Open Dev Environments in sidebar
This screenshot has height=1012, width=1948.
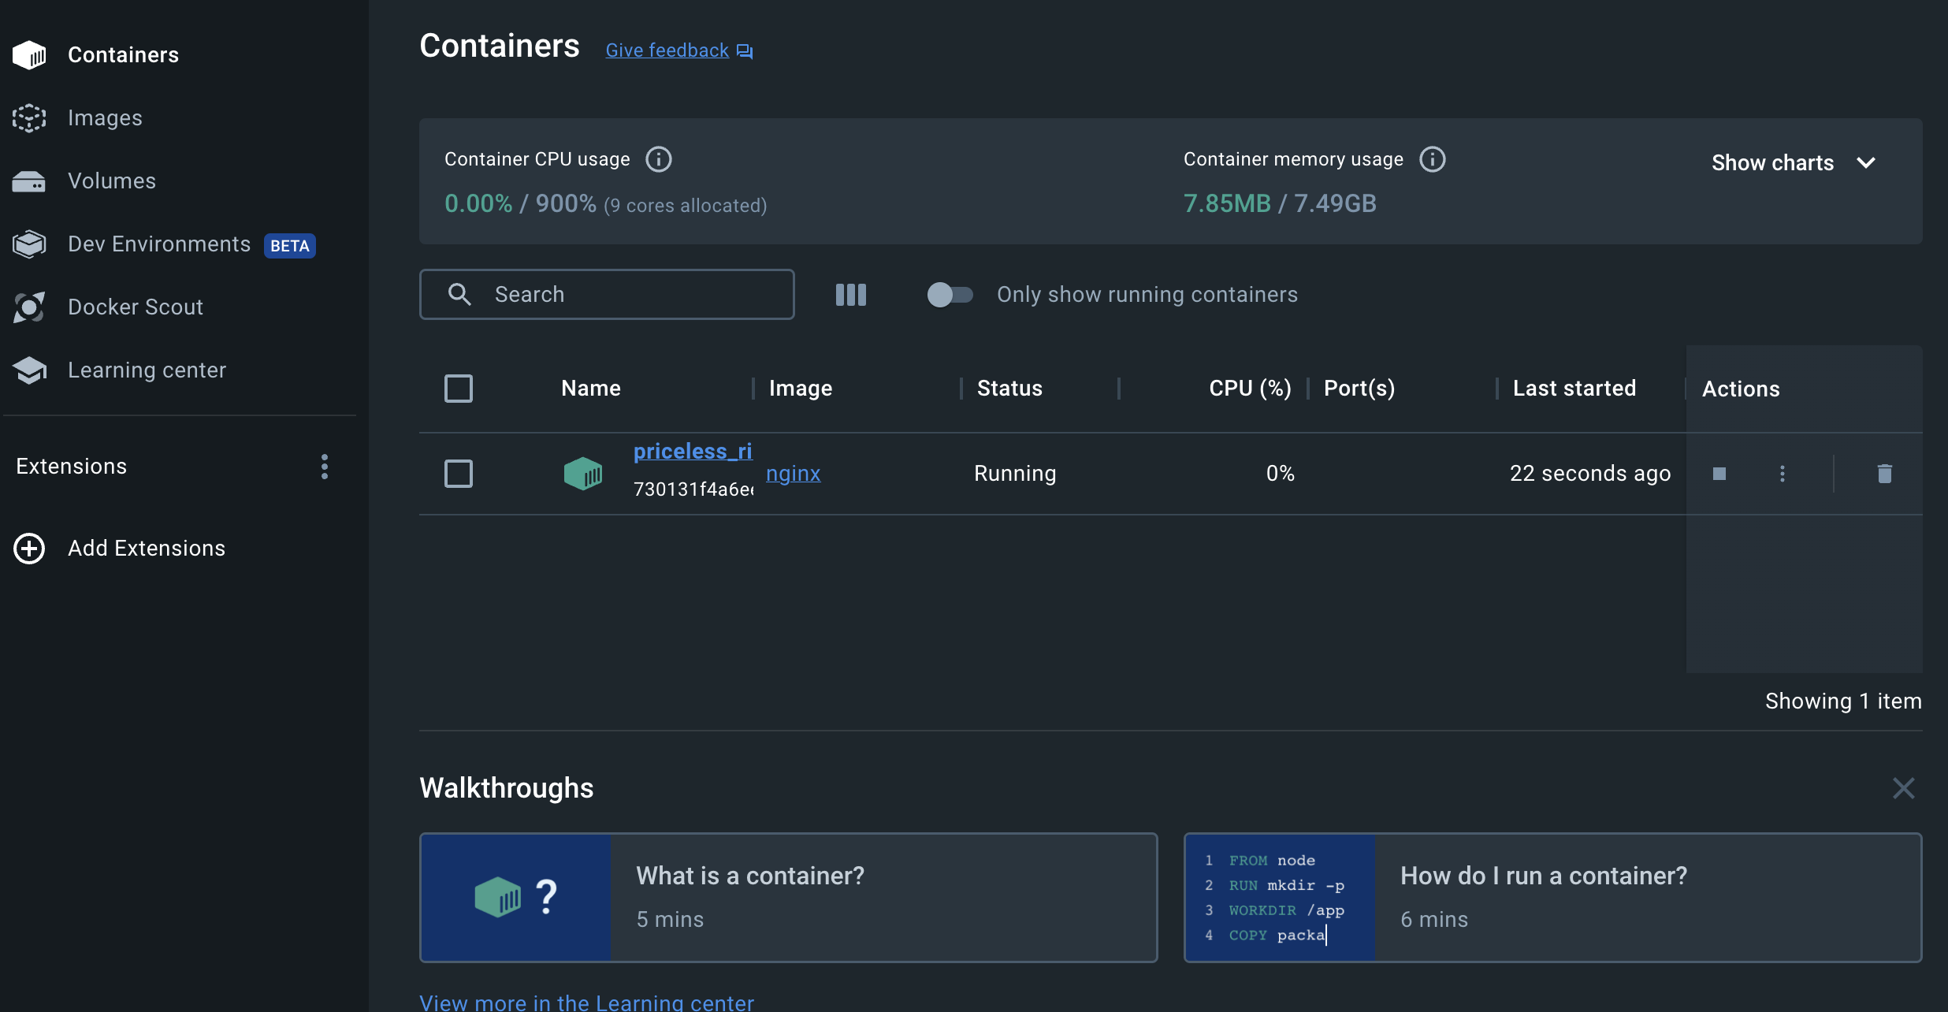click(x=159, y=244)
